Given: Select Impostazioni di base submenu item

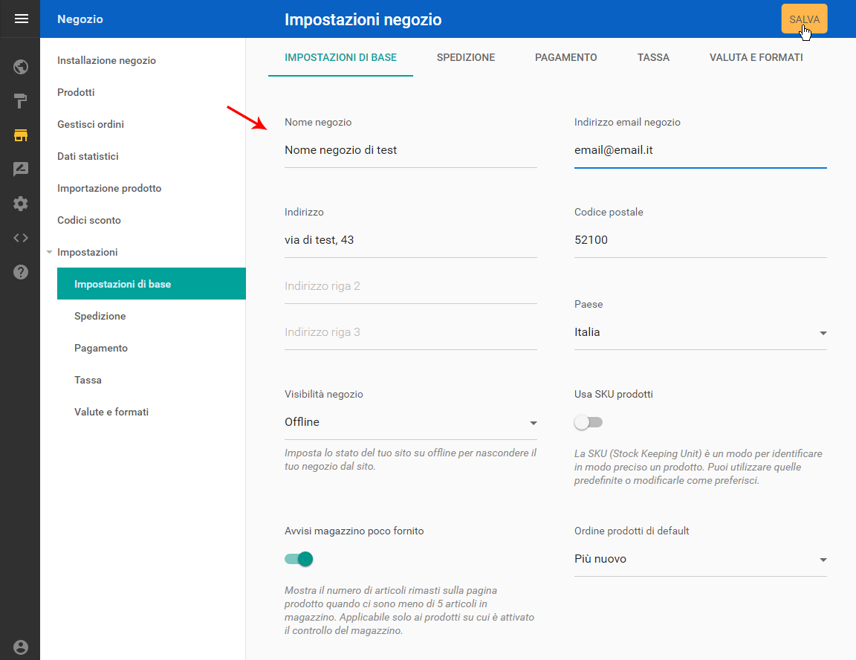Looking at the screenshot, I should 152,284.
